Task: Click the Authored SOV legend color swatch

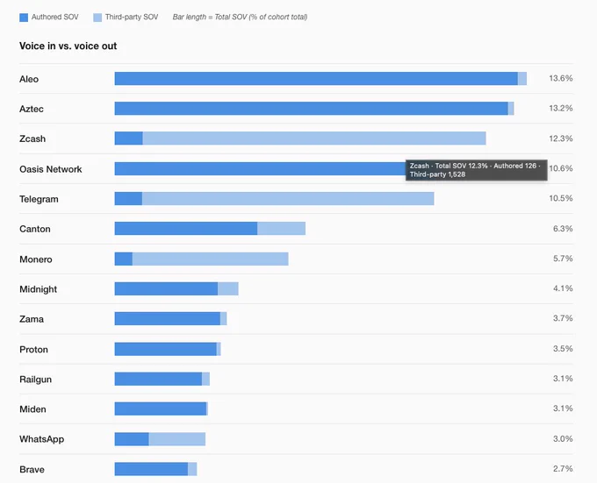Action: coord(24,18)
